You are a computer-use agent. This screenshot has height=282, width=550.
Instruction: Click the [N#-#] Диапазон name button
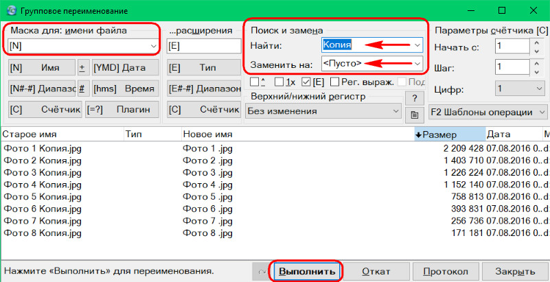coord(41,89)
